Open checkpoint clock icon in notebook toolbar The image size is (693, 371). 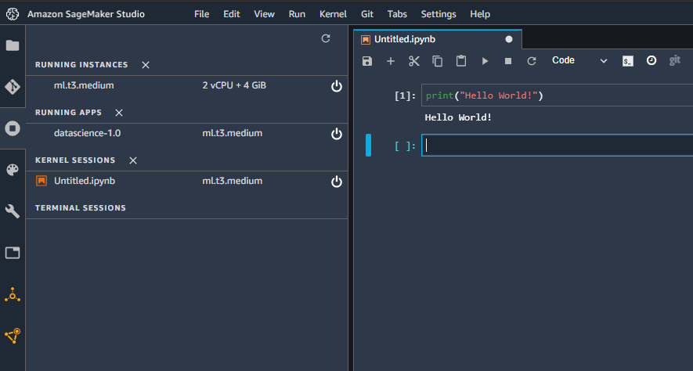(651, 60)
